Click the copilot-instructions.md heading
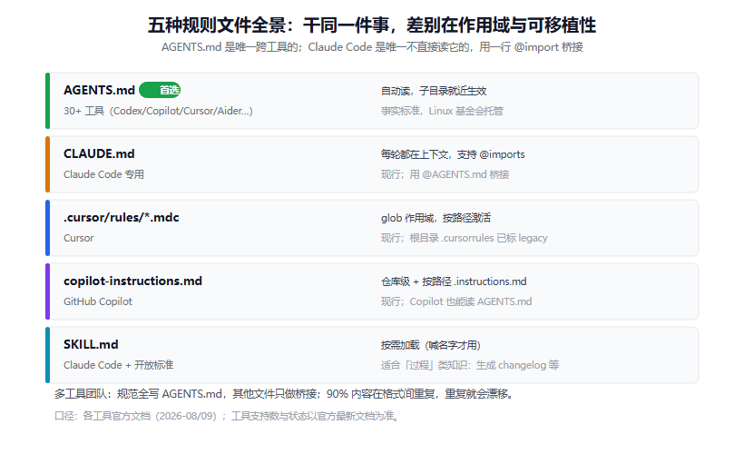Screen dimensions: 744x454 click(x=132, y=281)
